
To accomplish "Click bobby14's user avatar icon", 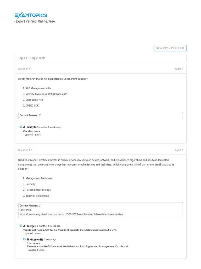I will [24, 127].
